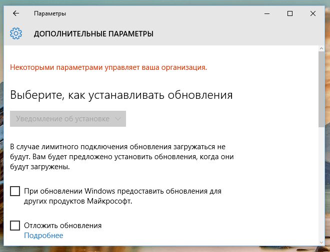
Task: Click the scrollbar up arrow
Action: pyautogui.click(x=321, y=49)
